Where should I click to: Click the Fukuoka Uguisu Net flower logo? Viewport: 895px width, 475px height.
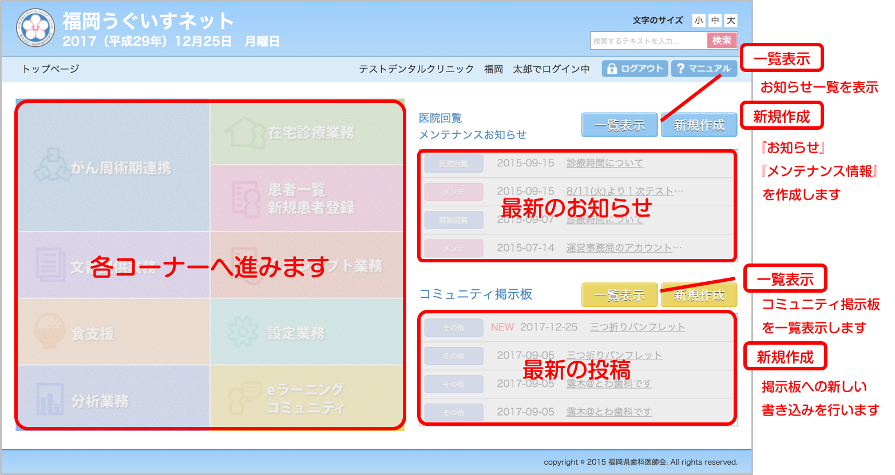(36, 28)
